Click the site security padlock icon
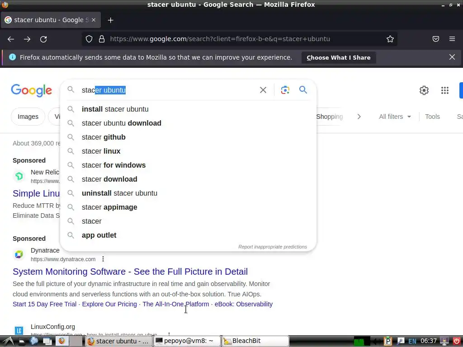This screenshot has width=463, height=347. [x=102, y=39]
